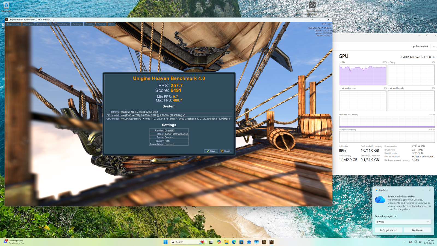
Task: Save the Heaven benchmark results
Action: coord(211,151)
